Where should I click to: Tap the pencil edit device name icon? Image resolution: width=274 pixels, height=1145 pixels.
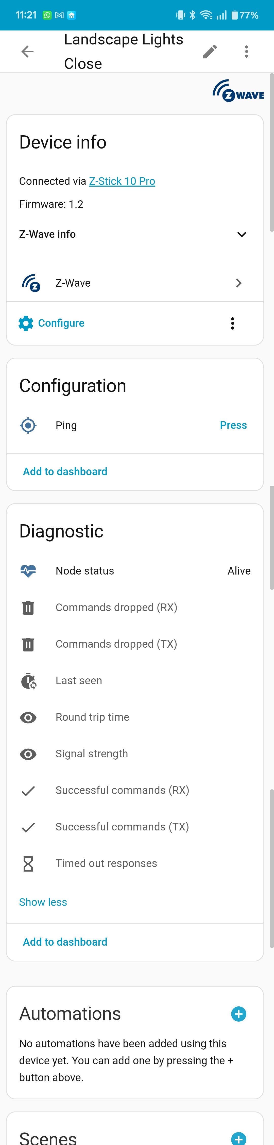click(210, 52)
